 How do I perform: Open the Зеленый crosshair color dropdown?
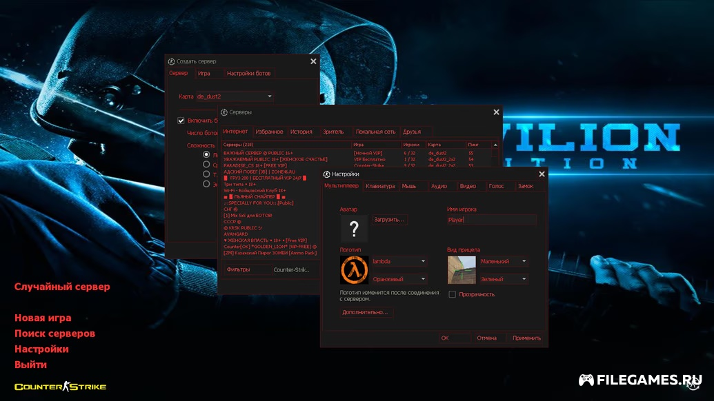504,279
